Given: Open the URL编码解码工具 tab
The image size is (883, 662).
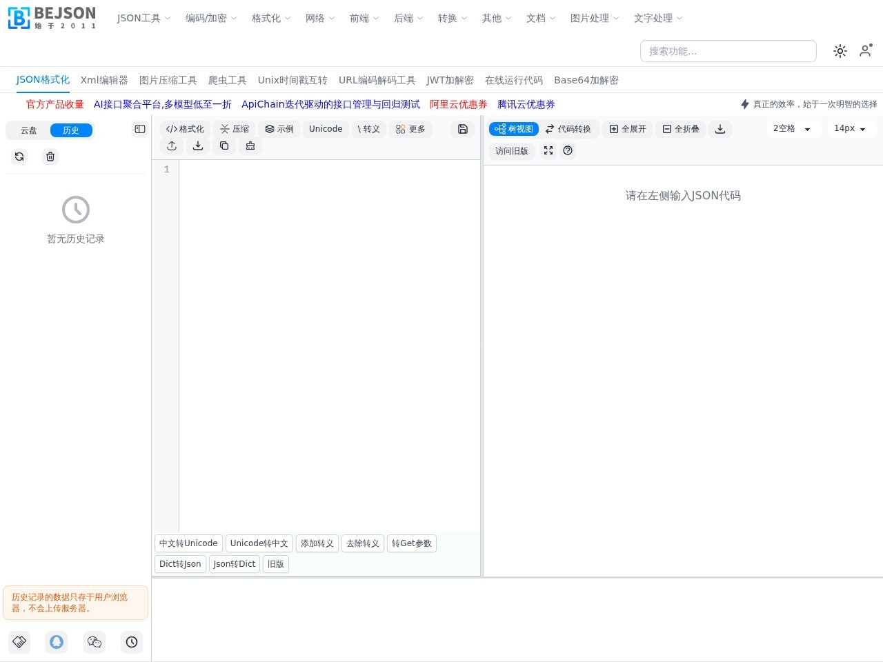Looking at the screenshot, I should (377, 80).
